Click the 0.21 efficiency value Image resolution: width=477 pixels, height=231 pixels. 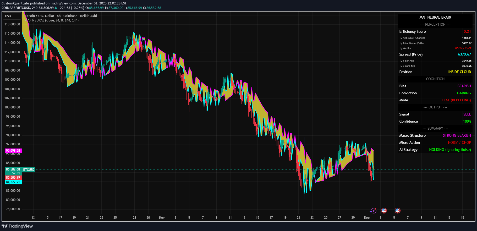click(x=467, y=31)
